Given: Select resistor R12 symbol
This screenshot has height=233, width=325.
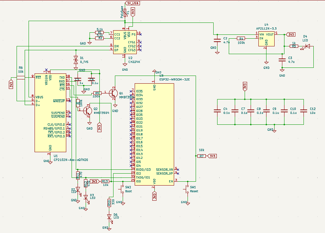Looking at the screenshot, I should pos(86,183).
